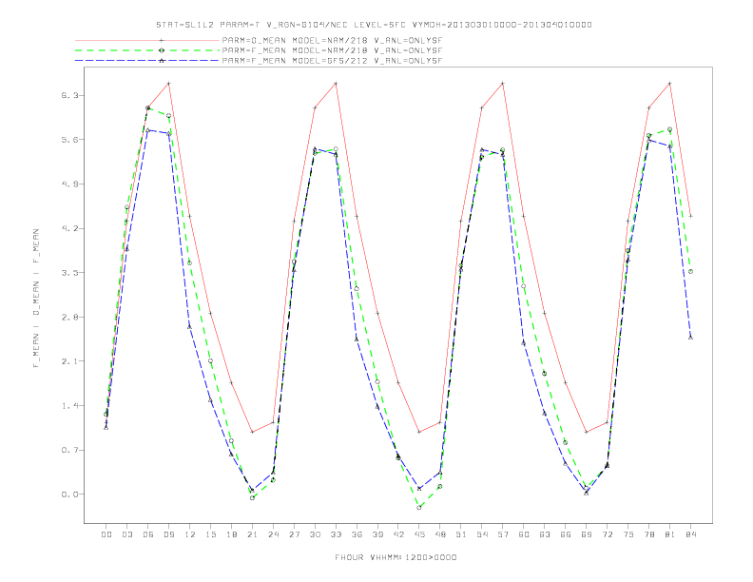Viewport: 753px width, 582px height.
Task: Click x-axis forecast hour label 51
Action: click(x=461, y=534)
